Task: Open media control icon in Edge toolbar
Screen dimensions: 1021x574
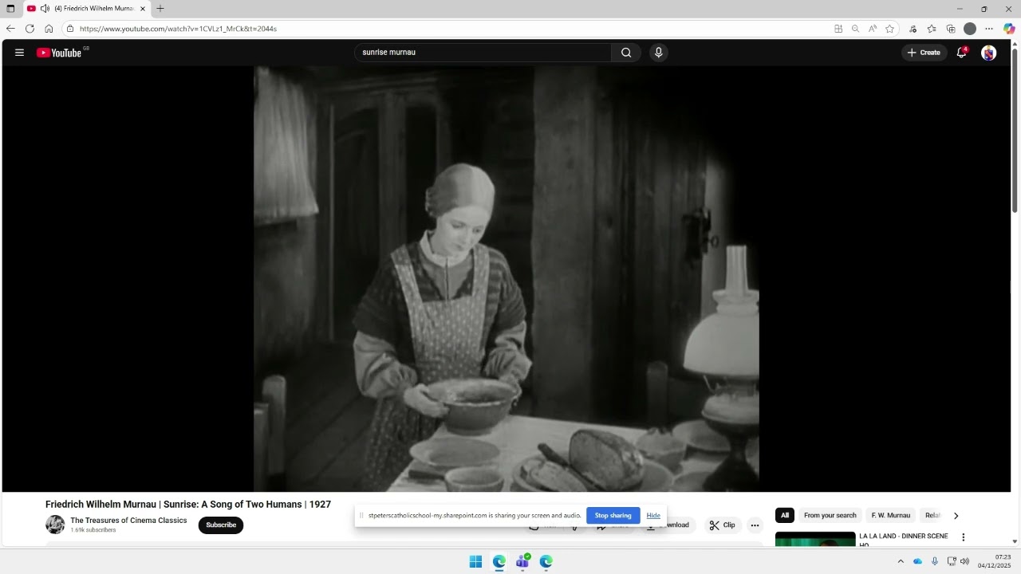Action: pos(913,29)
